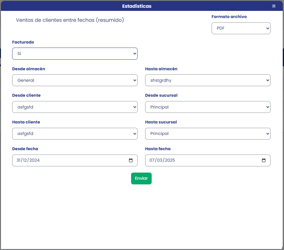
Task: Expand the Desde sucursal Principal dropdown
Action: click(x=208, y=107)
